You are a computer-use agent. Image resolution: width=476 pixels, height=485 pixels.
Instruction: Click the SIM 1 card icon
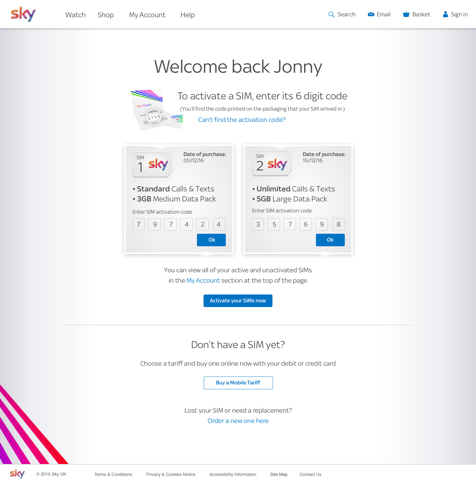point(153,164)
